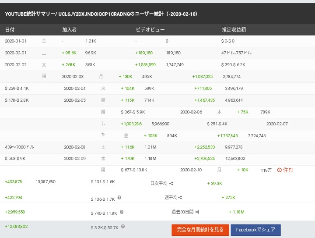Screen dimensions: 315x238
Task: Click the 2020-02-08 date entry
Action: tap(75, 147)
